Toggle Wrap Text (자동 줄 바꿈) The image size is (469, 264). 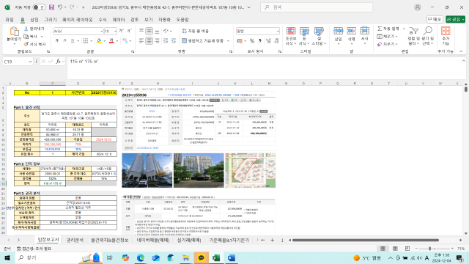point(196,31)
